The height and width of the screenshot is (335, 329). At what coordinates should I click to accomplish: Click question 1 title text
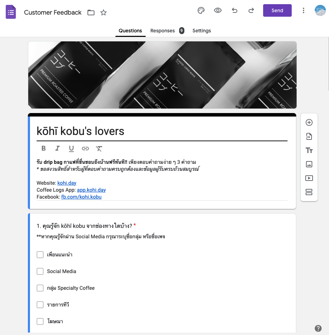coord(84,226)
